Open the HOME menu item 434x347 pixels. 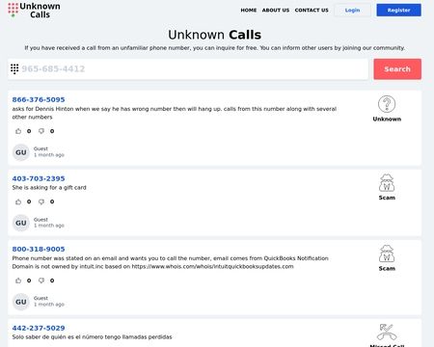249,11
